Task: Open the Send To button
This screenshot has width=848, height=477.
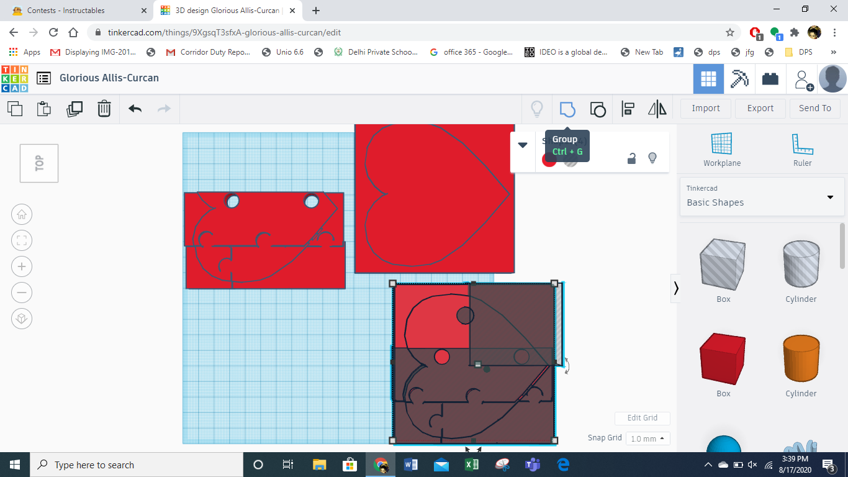Action: click(815, 108)
